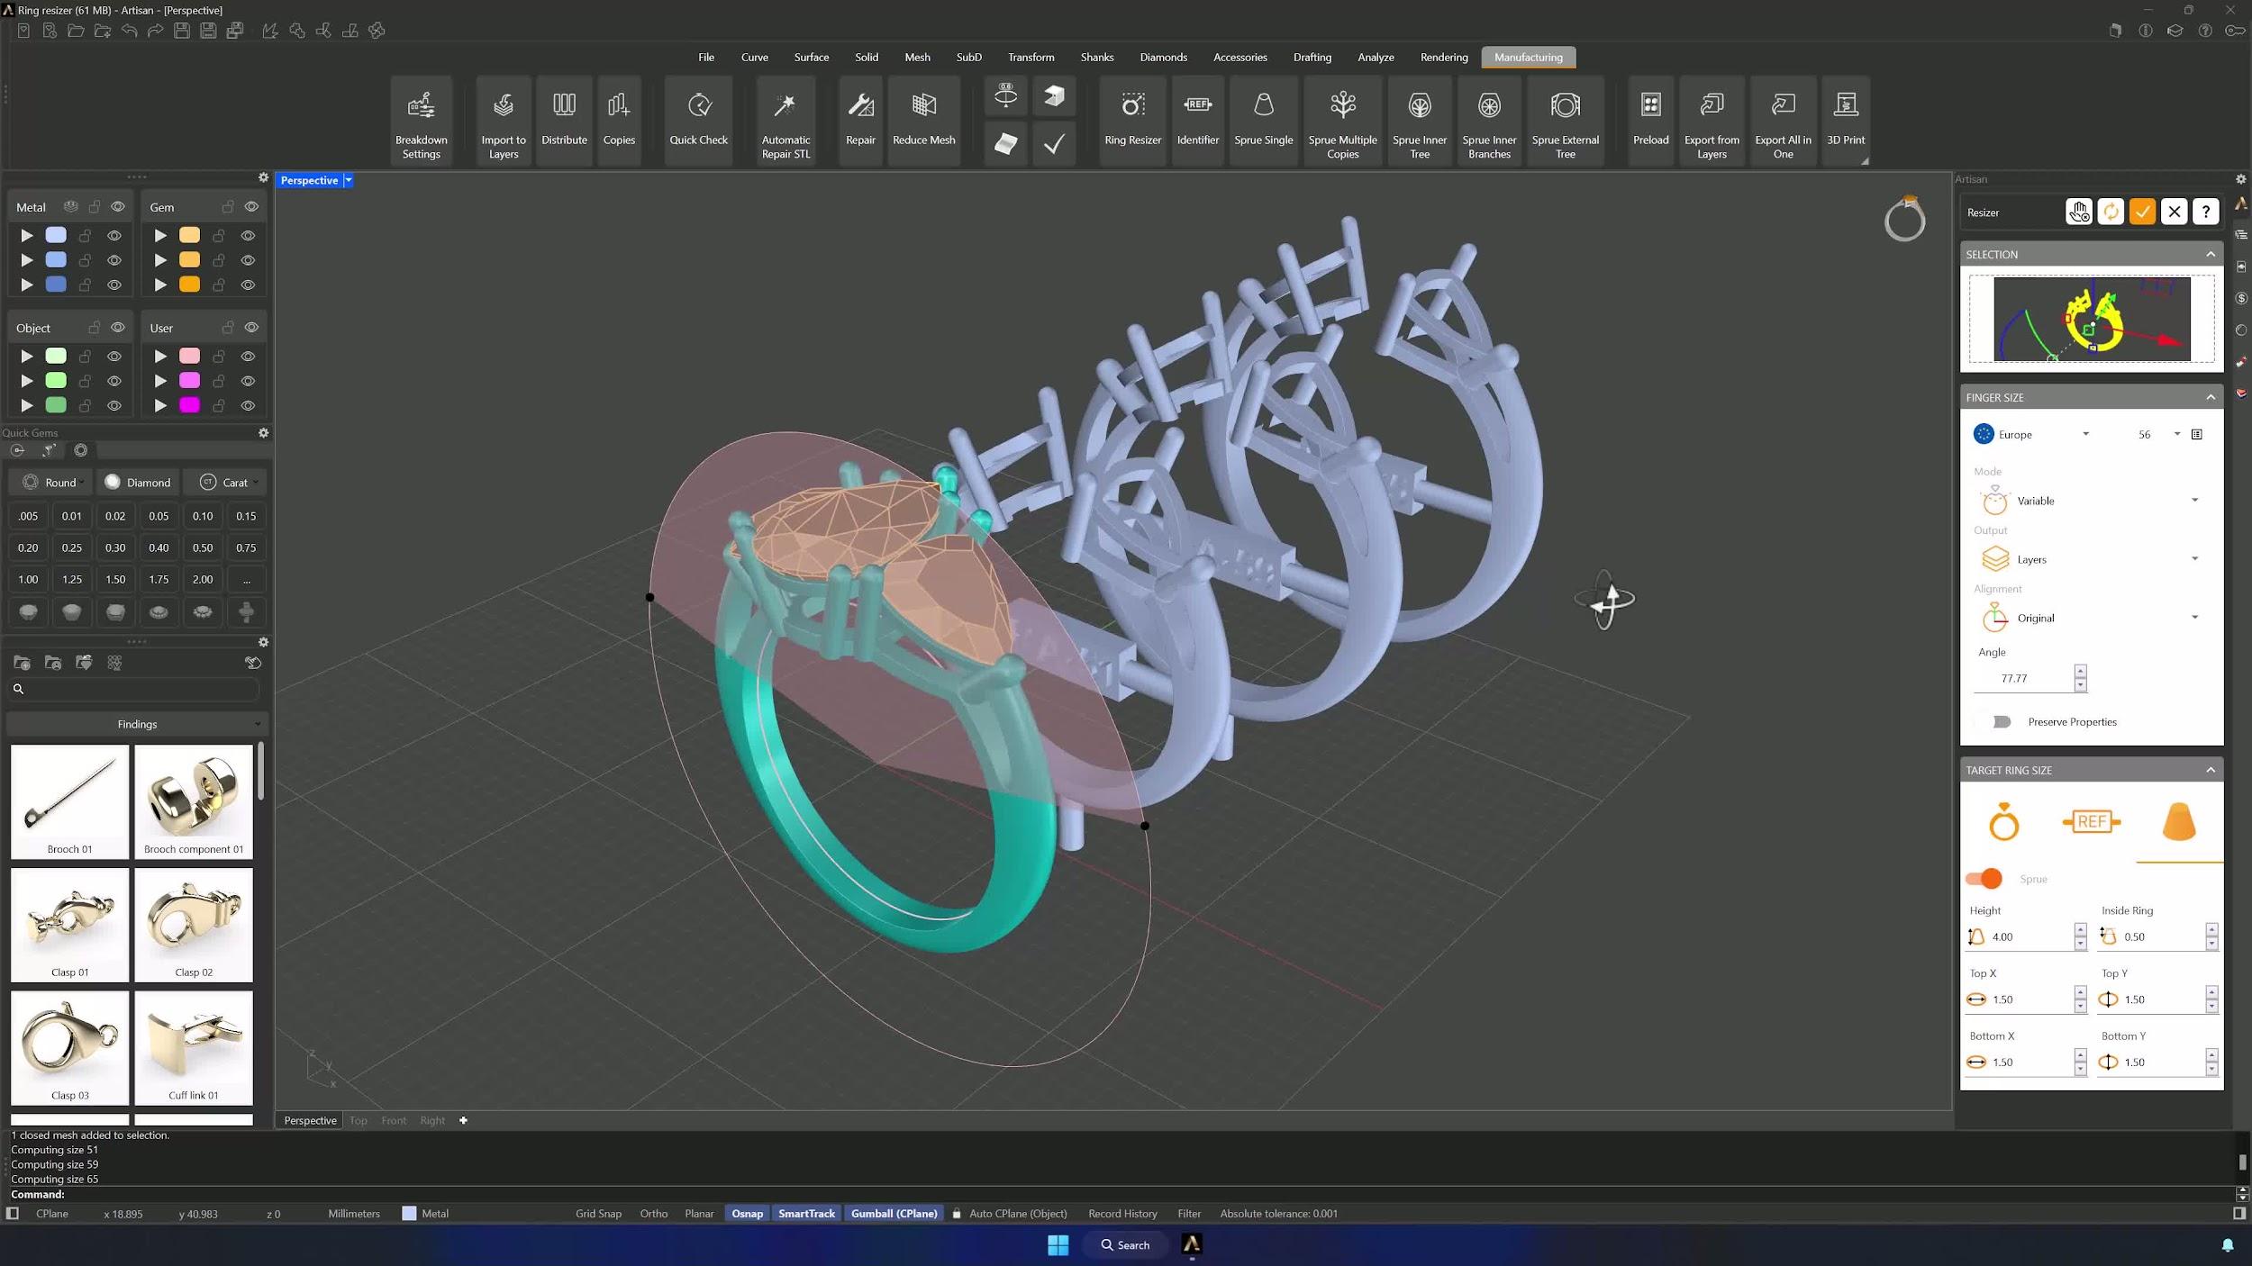This screenshot has height=1266, width=2252.
Task: Disable Osnap in the status bar
Action: tap(747, 1213)
